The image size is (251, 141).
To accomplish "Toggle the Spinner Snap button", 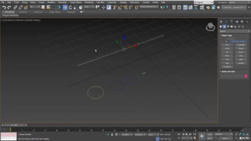I will pos(131,7).
